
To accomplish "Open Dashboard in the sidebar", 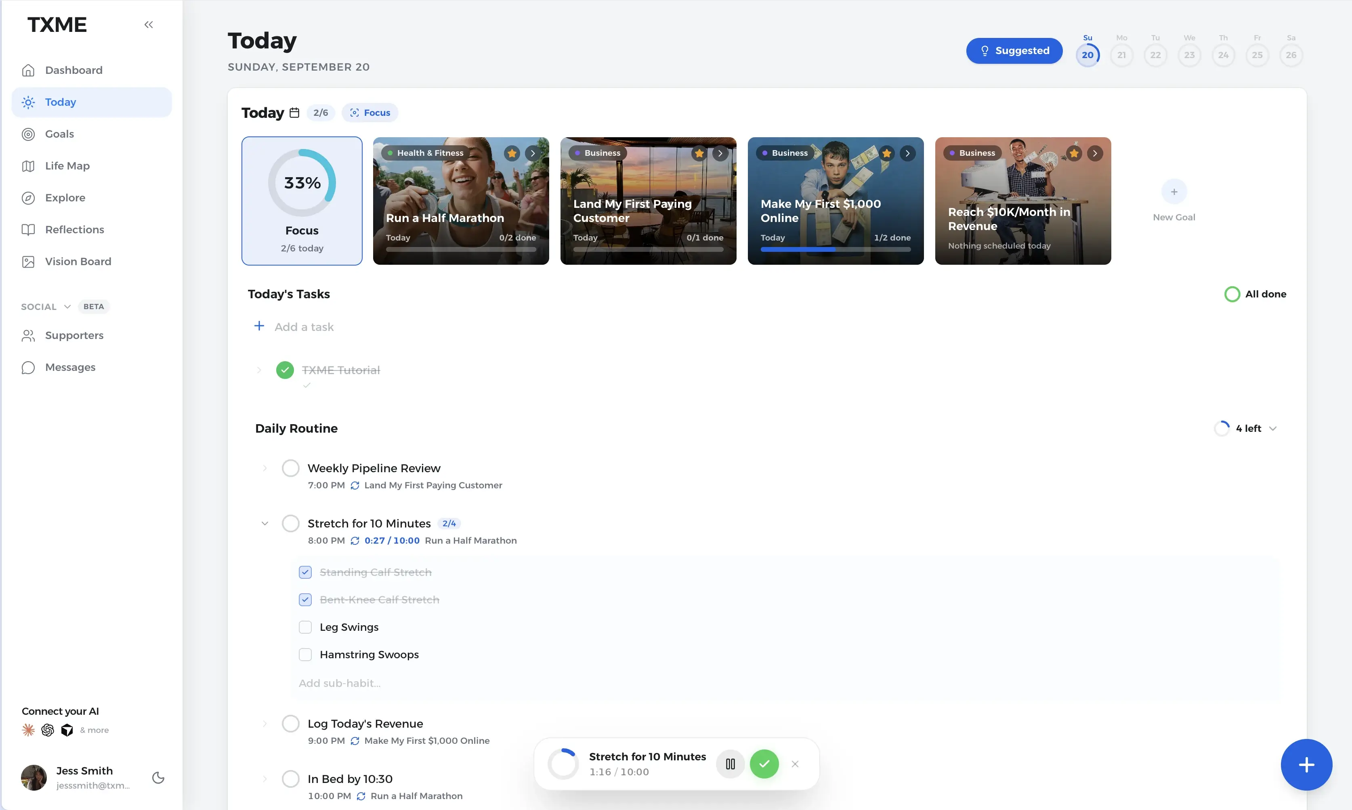I will point(92,70).
